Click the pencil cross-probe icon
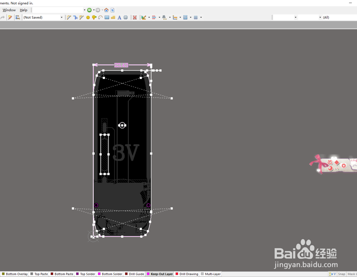This screenshot has width=357, height=277. pos(10,17)
